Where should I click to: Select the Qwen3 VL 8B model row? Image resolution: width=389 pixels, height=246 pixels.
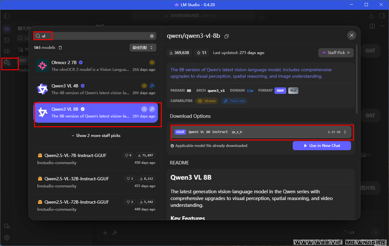(x=96, y=113)
